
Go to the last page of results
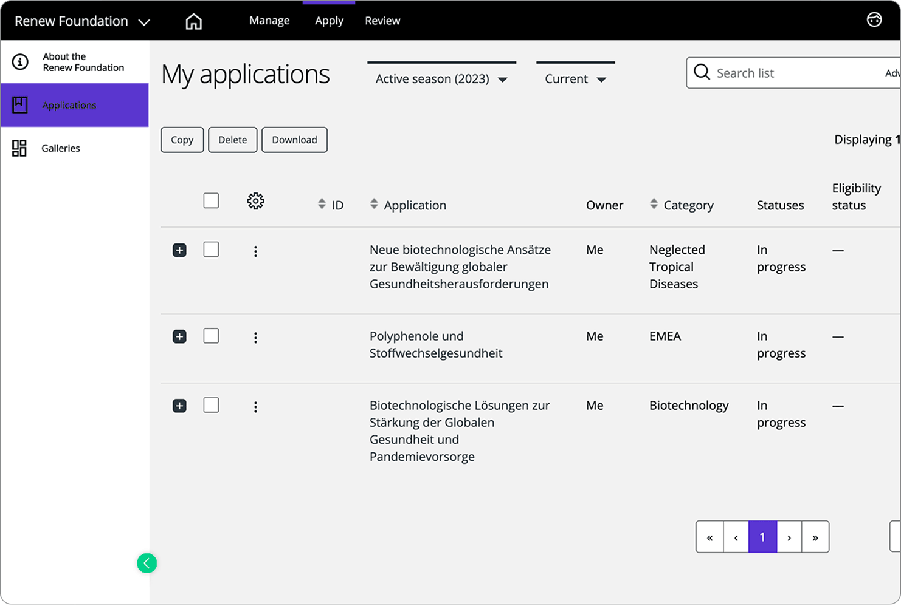pos(815,537)
